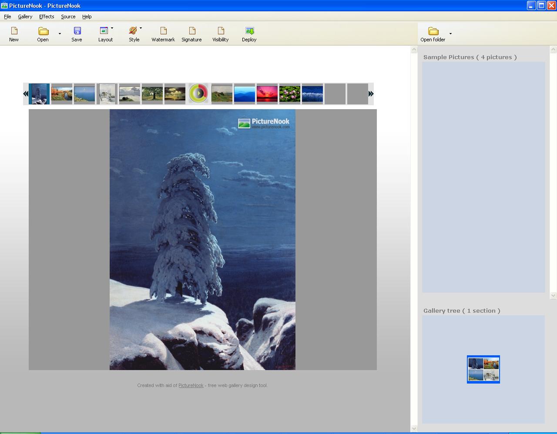The height and width of the screenshot is (434, 557).
Task: Click the thumbnail strip's next arrow
Action: 371,93
